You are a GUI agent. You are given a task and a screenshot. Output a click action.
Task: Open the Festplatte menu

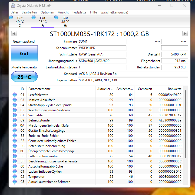coord(80,12)
